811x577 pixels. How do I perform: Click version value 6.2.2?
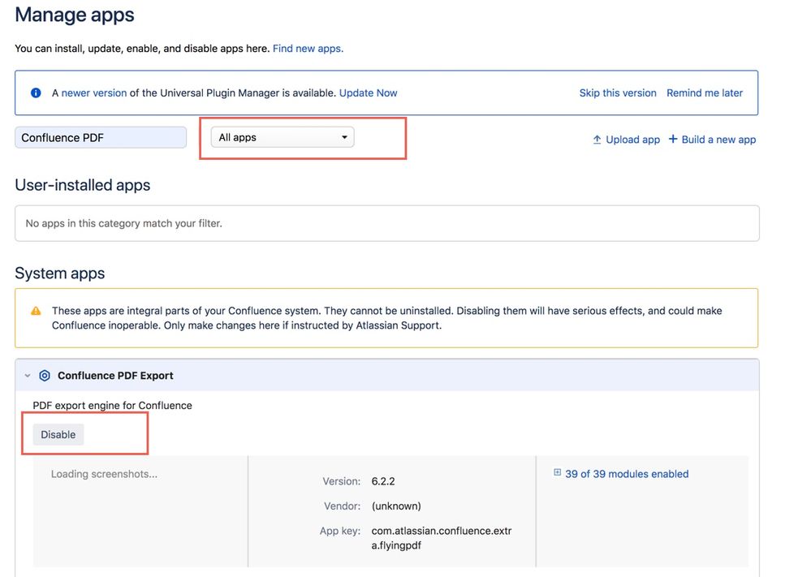coord(383,481)
